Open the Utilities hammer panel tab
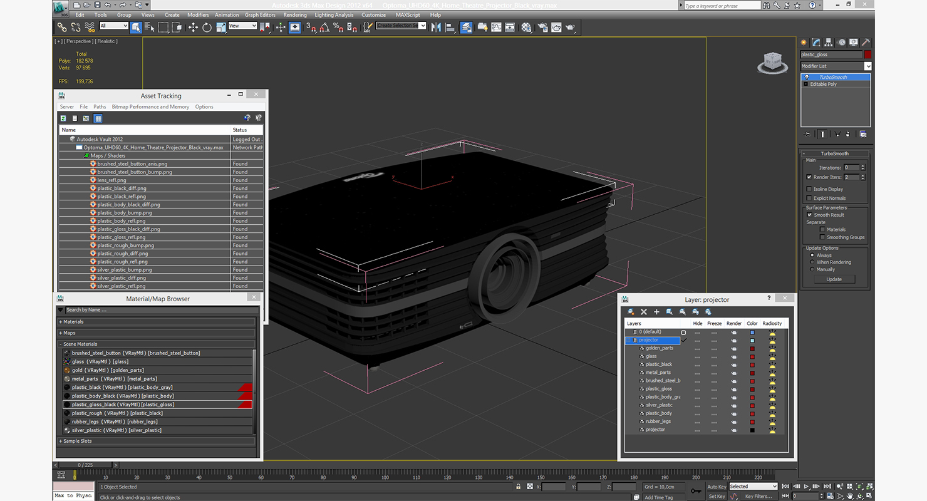Screen dimensions: 927x501 pyautogui.click(x=866, y=43)
